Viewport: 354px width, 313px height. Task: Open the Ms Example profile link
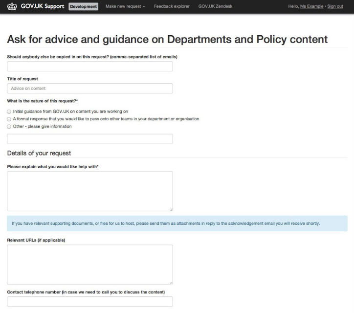click(x=311, y=6)
